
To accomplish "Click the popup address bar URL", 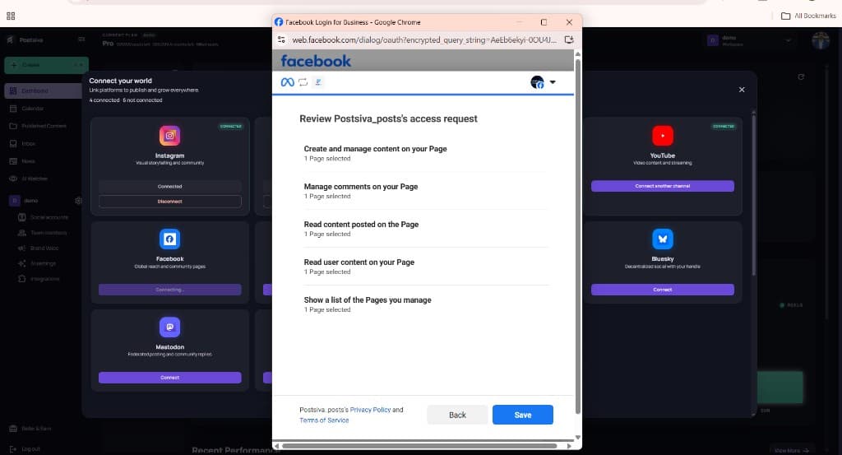I will pyautogui.click(x=424, y=39).
